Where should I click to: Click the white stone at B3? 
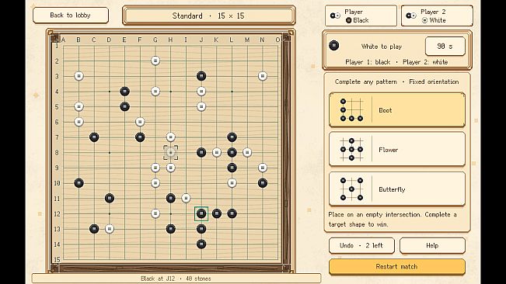pos(79,76)
